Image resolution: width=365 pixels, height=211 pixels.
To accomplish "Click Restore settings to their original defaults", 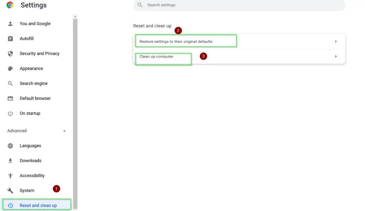I will (x=176, y=42).
